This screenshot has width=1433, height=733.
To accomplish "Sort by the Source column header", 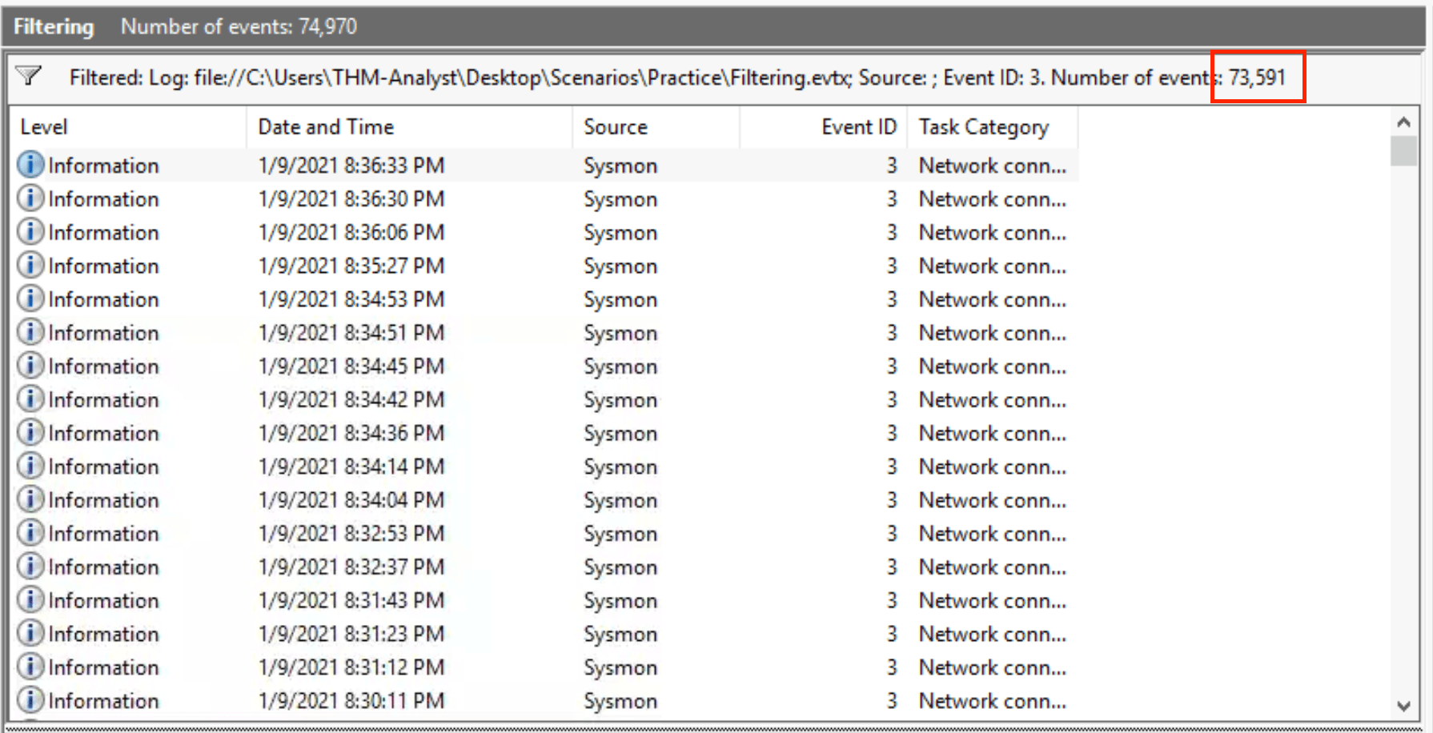I will pyautogui.click(x=656, y=126).
